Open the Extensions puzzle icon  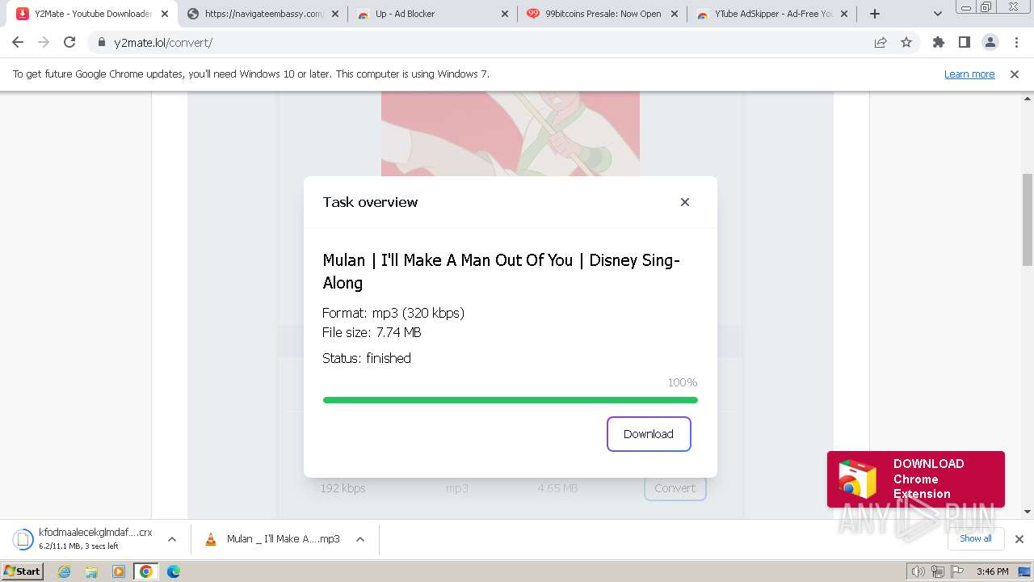point(939,42)
